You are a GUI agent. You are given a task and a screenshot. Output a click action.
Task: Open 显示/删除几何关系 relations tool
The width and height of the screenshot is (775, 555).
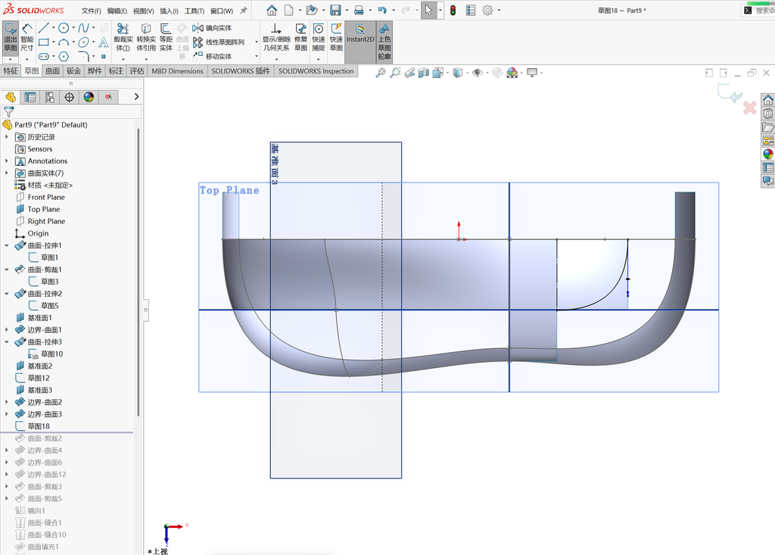point(276,38)
